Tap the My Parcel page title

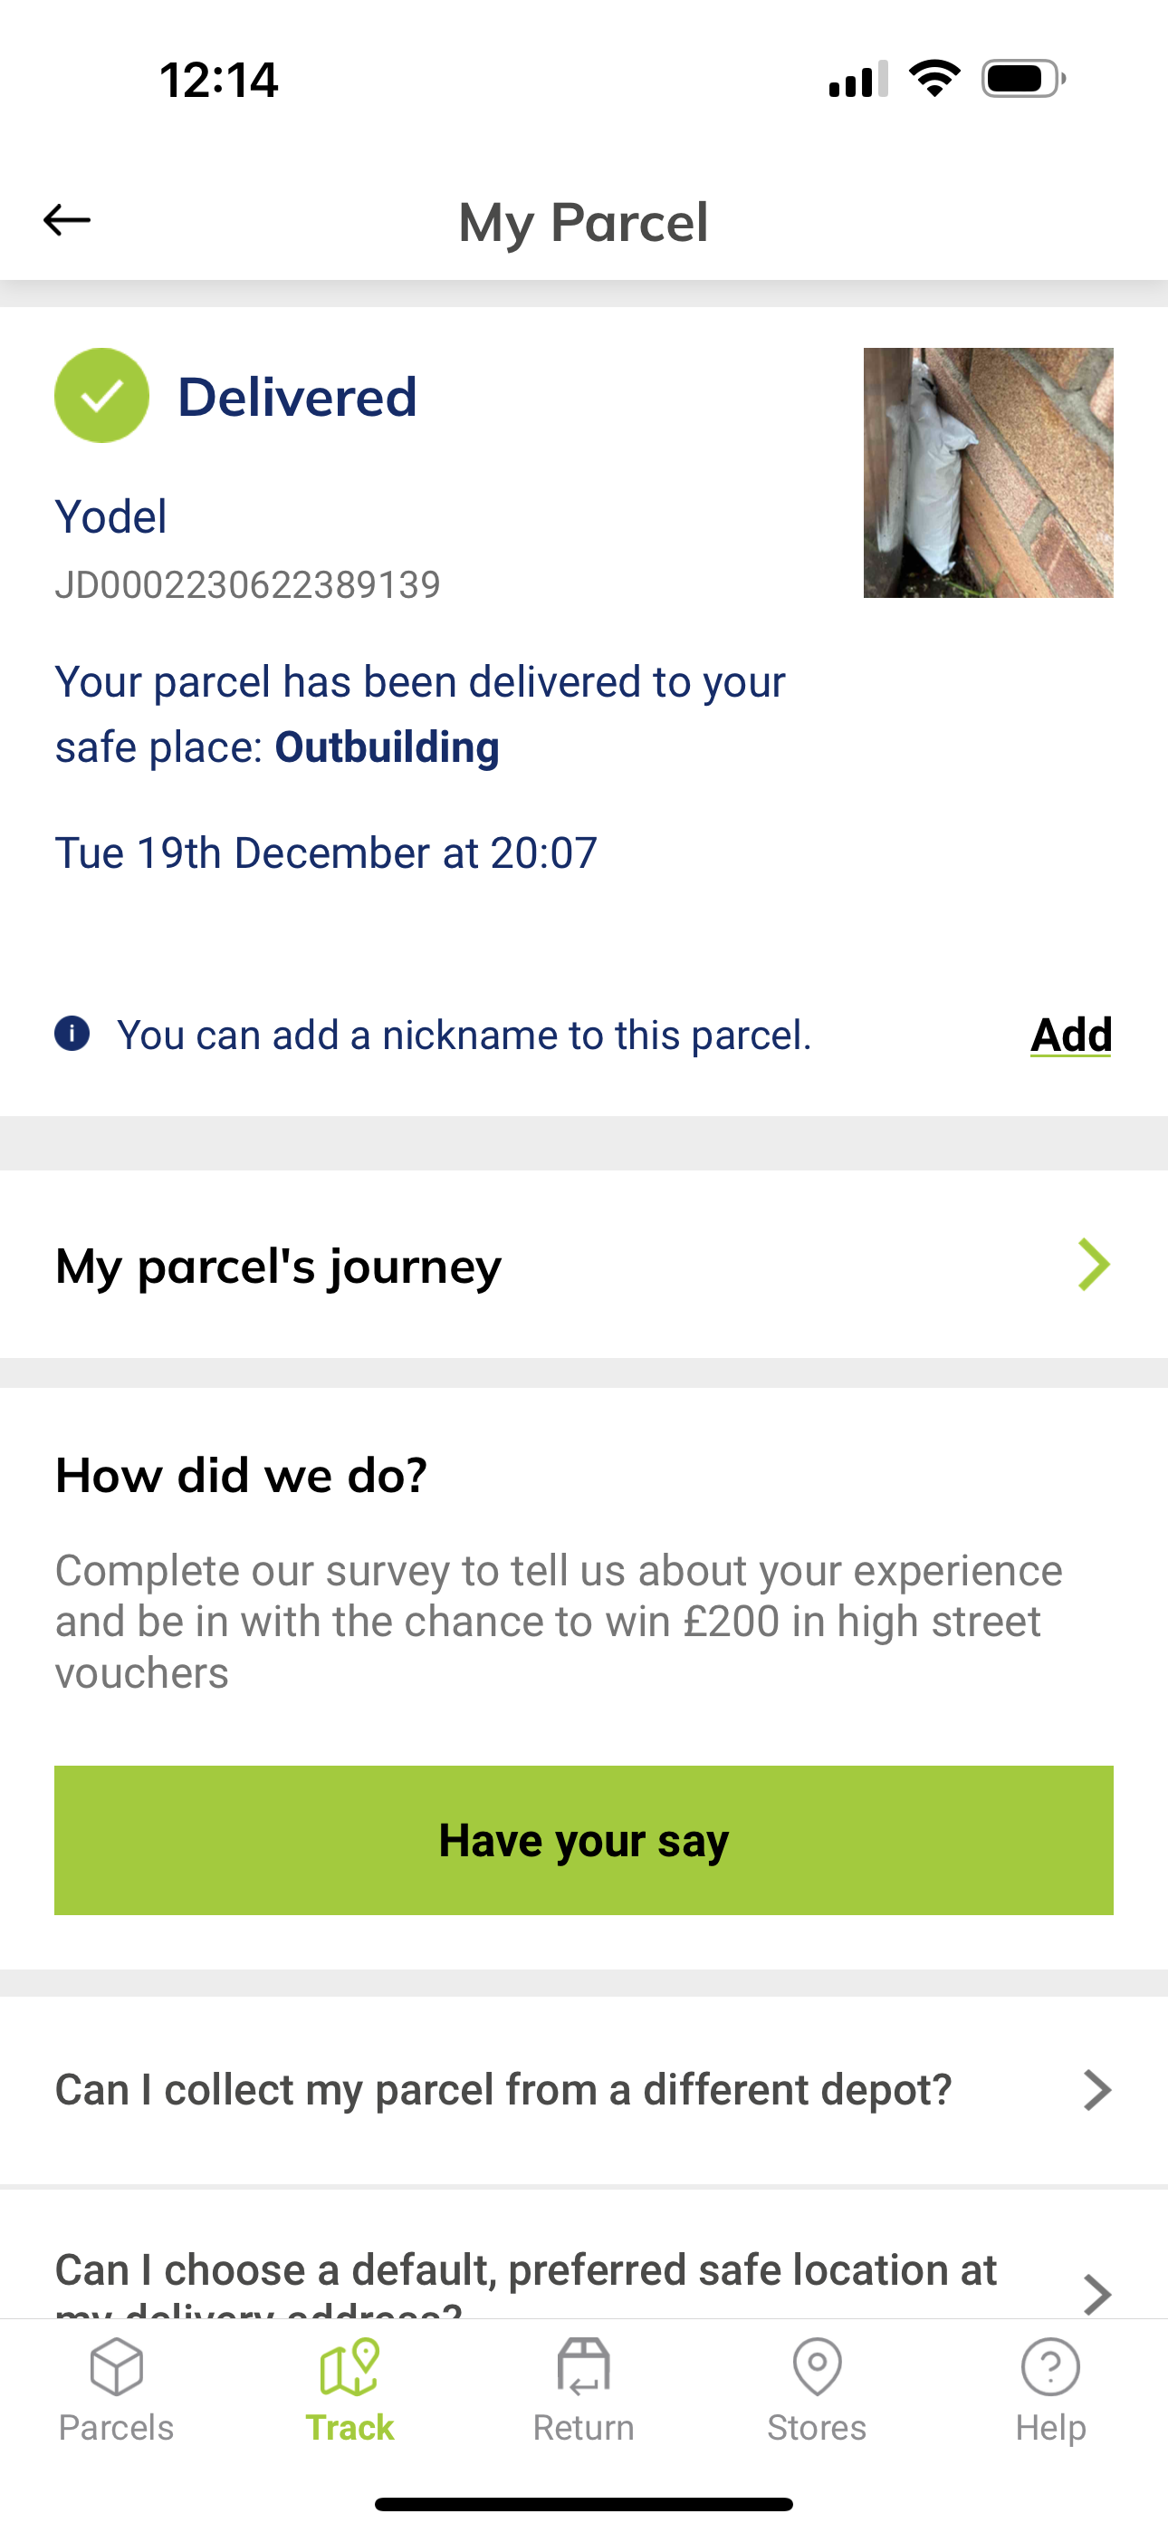point(583,222)
